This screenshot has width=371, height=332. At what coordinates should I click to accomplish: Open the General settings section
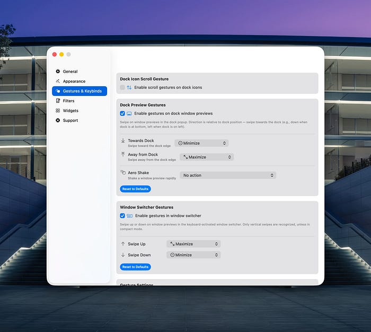pos(79,71)
